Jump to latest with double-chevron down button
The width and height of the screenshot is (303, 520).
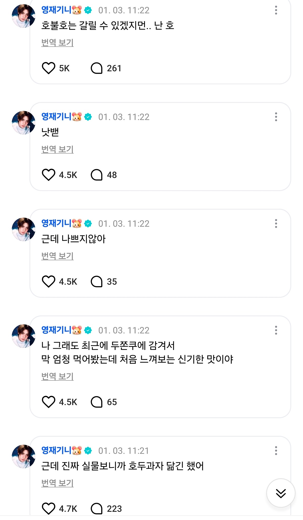281,493
